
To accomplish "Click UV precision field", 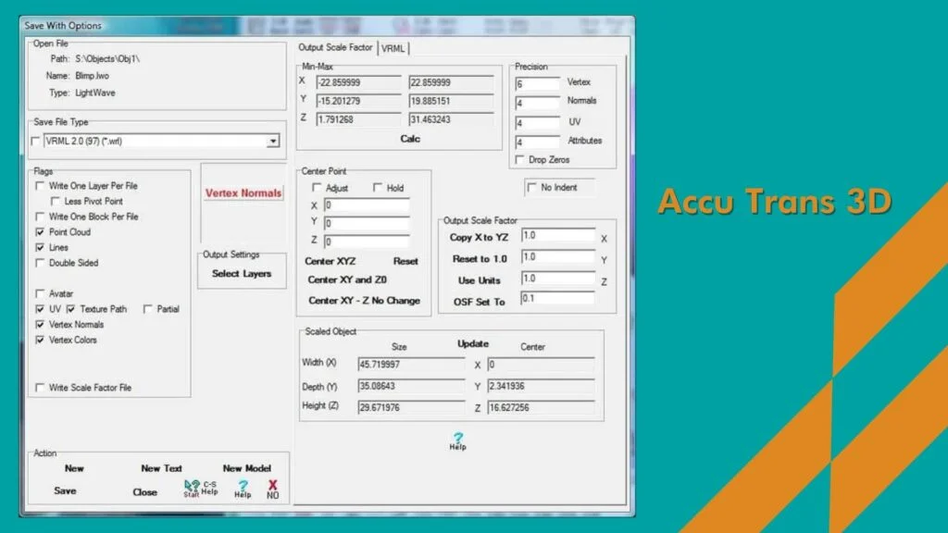I will coord(537,123).
